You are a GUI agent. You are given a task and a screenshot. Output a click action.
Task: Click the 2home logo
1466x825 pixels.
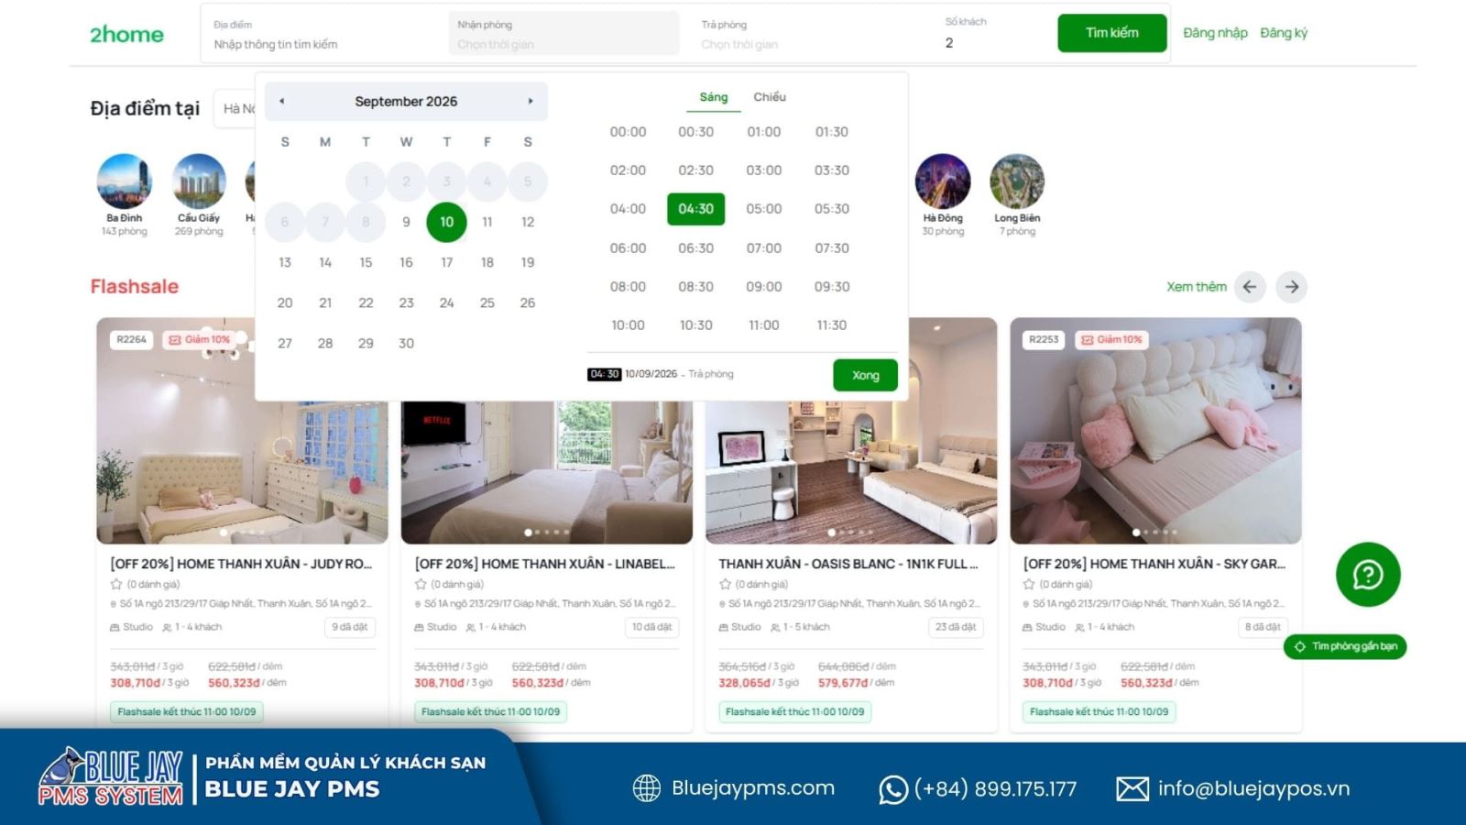(126, 34)
